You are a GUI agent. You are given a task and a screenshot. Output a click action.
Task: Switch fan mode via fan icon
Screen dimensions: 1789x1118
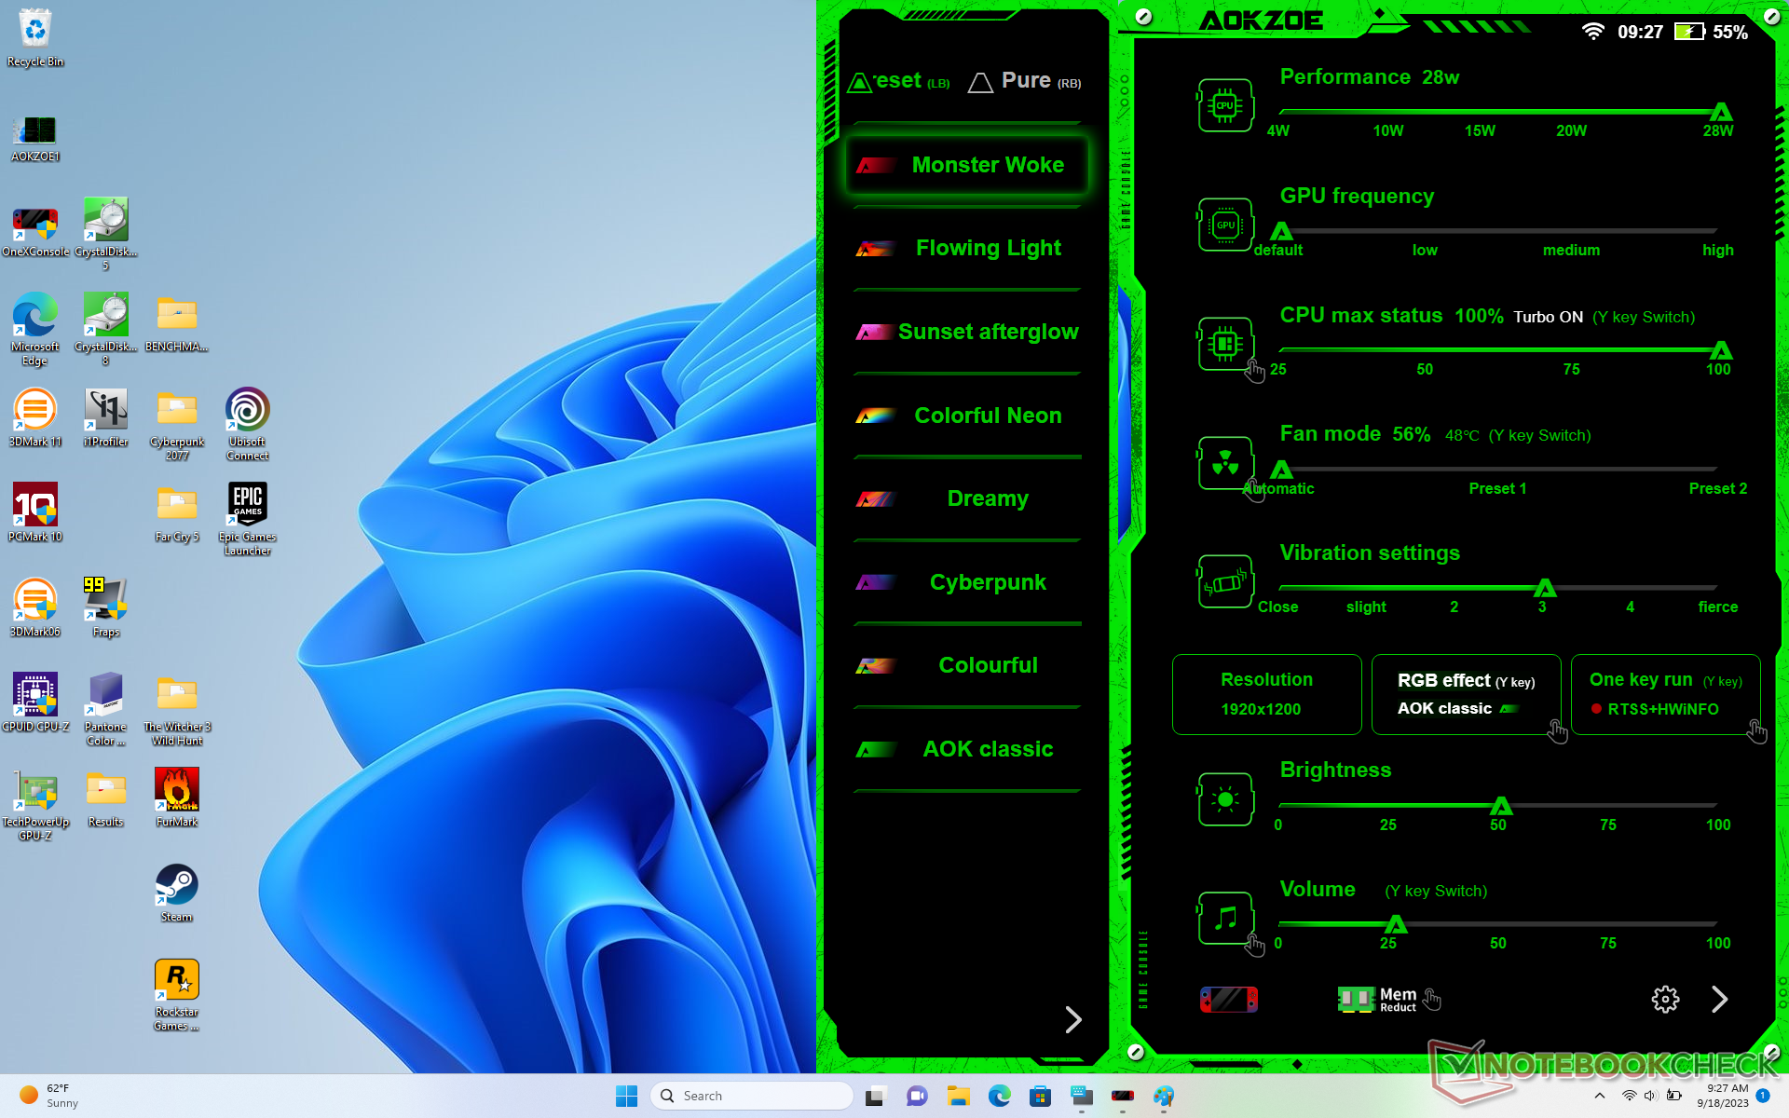pos(1224,462)
